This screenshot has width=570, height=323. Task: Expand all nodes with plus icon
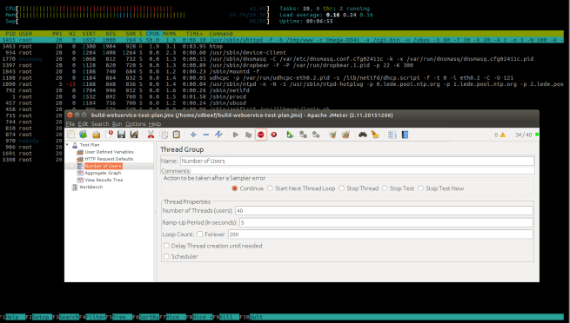click(x=193, y=135)
